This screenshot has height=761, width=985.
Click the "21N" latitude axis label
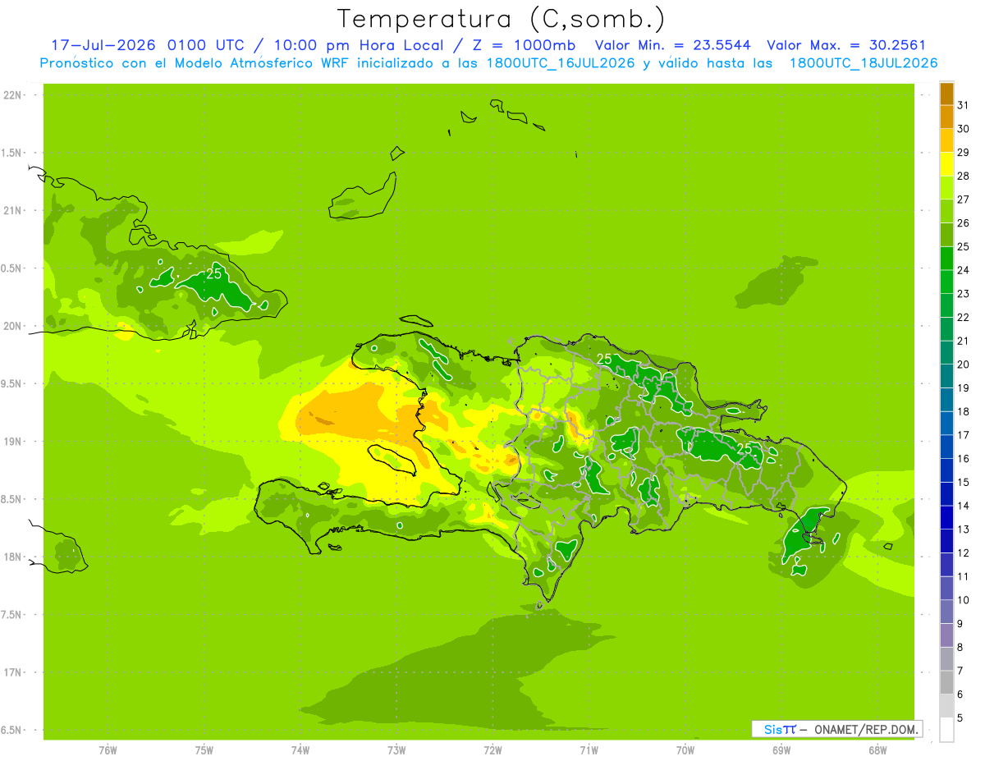click(11, 211)
